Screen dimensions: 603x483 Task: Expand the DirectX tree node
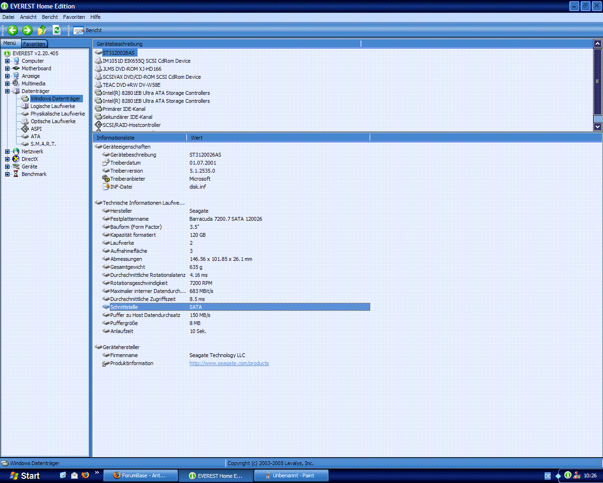click(7, 159)
